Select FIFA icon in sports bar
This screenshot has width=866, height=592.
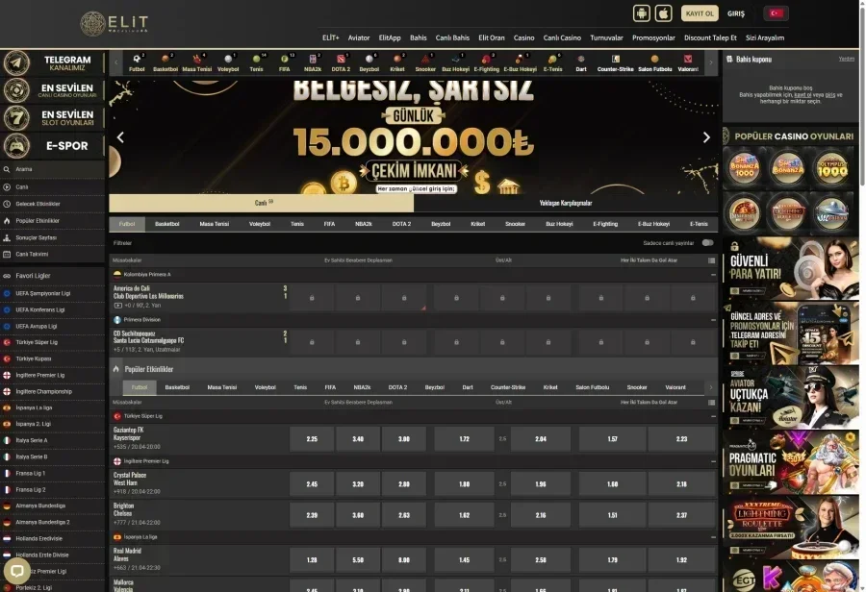[x=284, y=62]
